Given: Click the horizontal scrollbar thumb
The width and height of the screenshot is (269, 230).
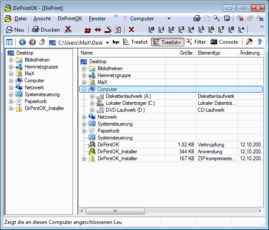Looking at the screenshot, I should click(x=115, y=211).
